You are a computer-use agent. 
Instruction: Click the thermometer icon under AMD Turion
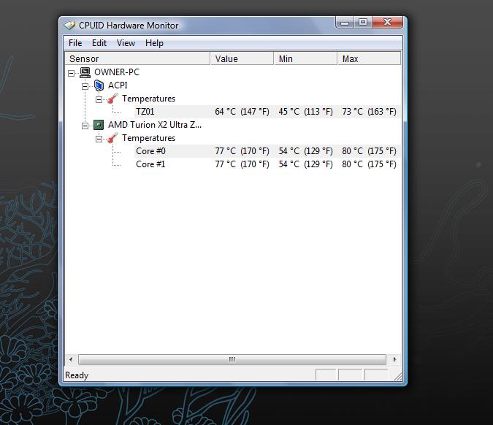point(112,138)
